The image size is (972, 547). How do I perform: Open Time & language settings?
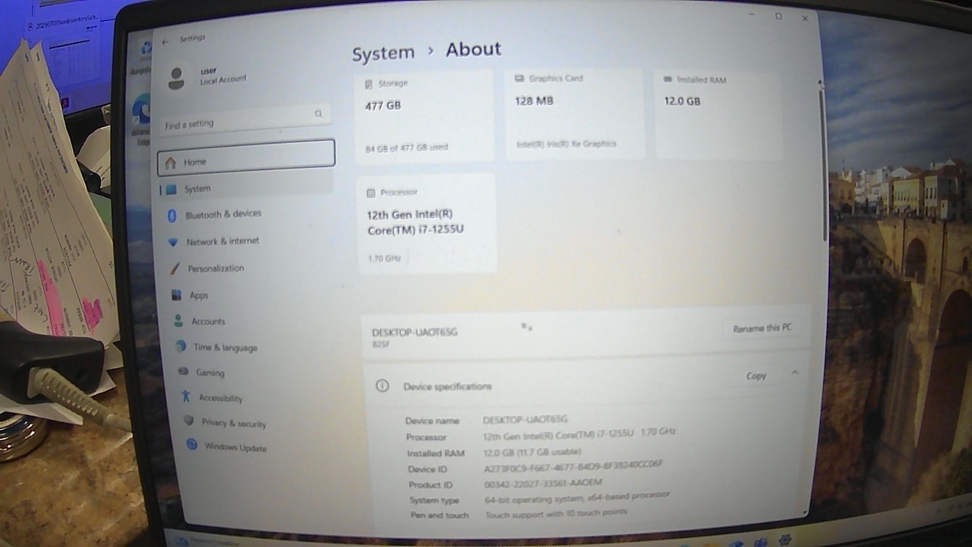click(225, 347)
